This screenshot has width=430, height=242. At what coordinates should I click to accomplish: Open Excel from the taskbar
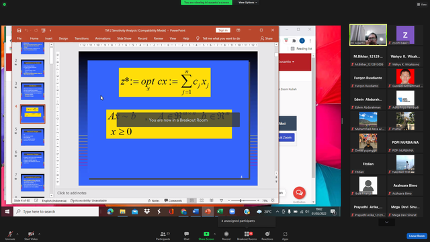pos(220,212)
